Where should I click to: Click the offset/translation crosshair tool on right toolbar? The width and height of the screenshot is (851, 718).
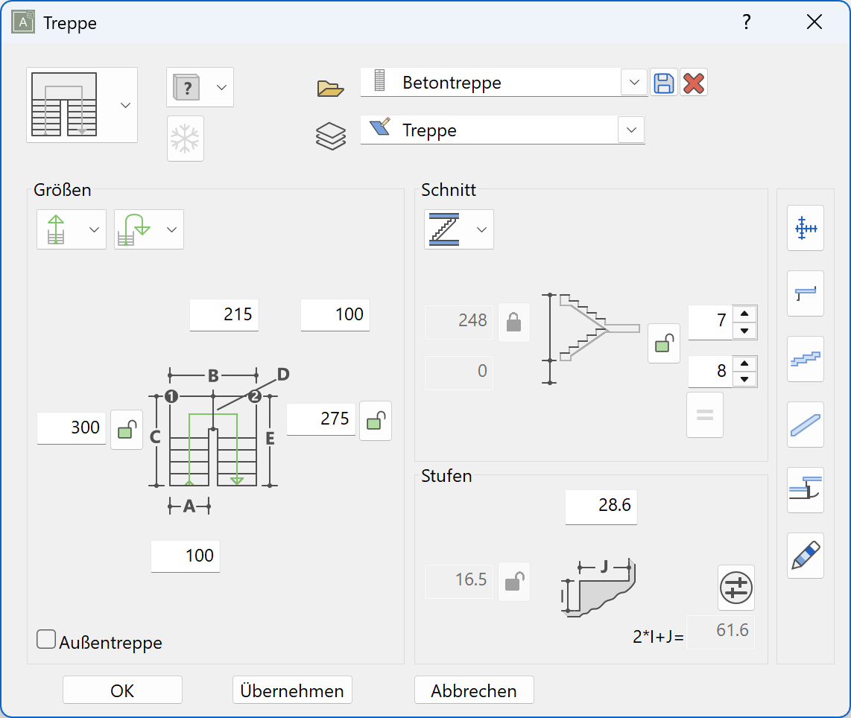click(x=805, y=228)
